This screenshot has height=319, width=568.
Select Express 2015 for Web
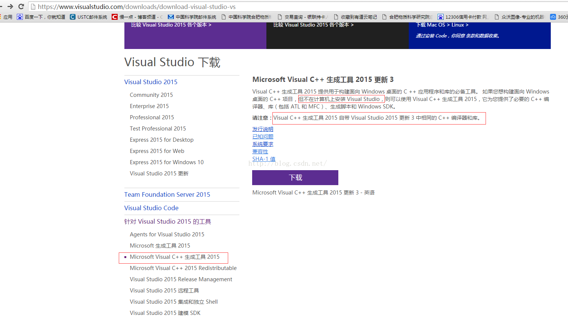157,151
